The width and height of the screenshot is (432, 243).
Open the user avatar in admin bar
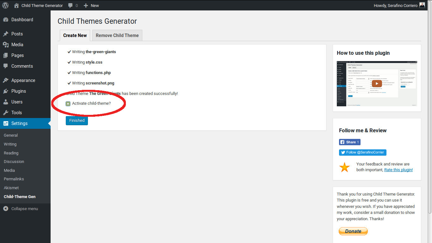tap(422, 5)
